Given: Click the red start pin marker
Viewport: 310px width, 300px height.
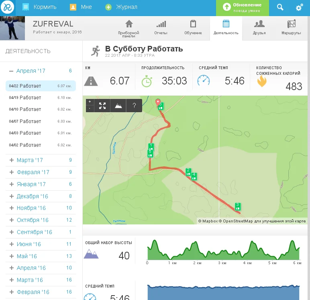Looking at the screenshot, I should tap(158, 103).
